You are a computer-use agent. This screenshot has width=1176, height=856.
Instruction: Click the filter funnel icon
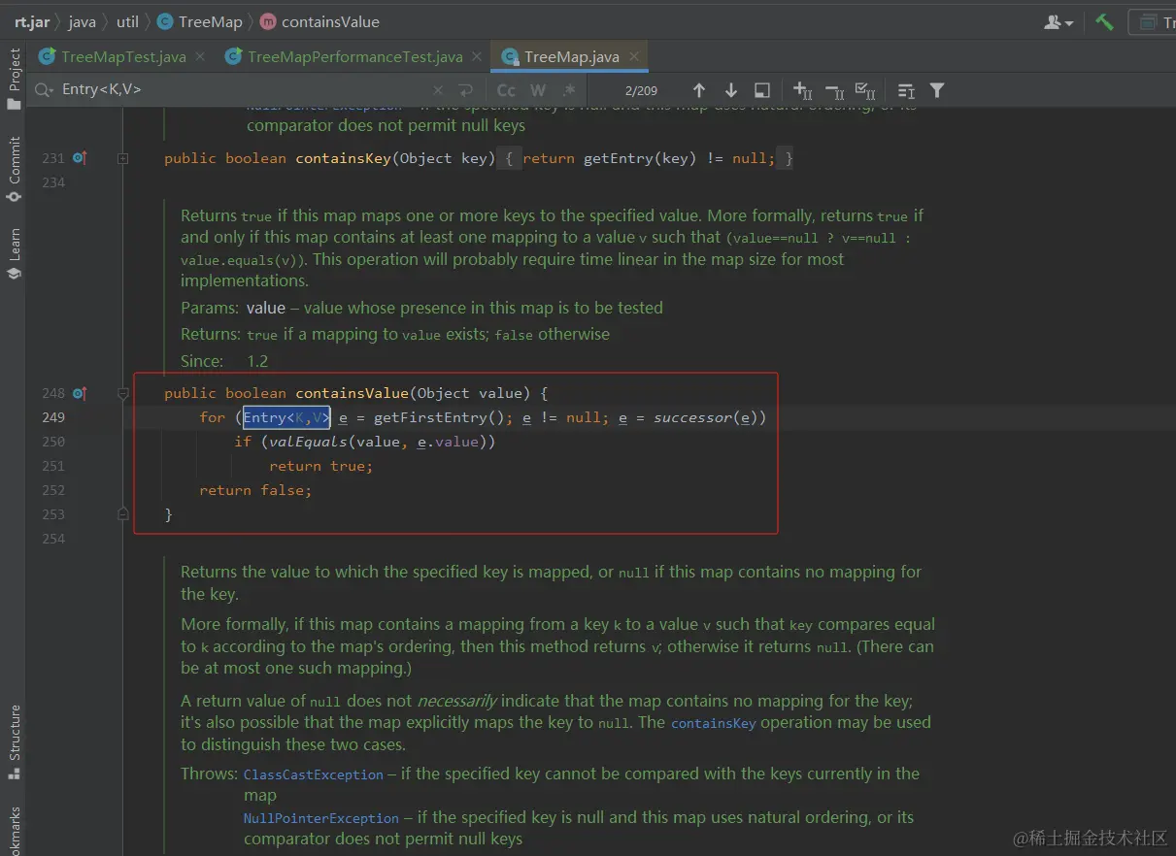tap(937, 90)
